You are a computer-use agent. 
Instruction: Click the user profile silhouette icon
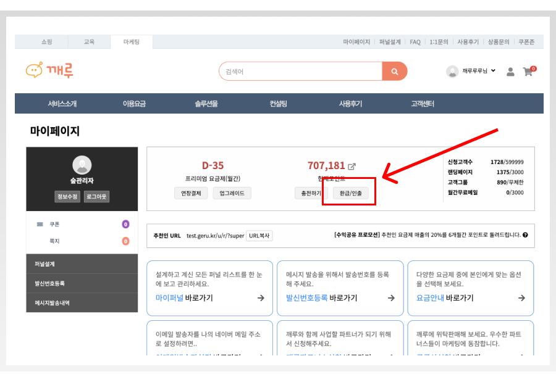pyautogui.click(x=510, y=72)
